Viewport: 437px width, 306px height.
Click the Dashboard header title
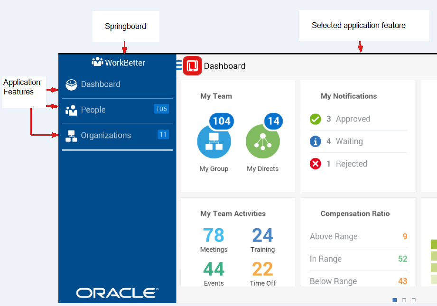point(224,66)
